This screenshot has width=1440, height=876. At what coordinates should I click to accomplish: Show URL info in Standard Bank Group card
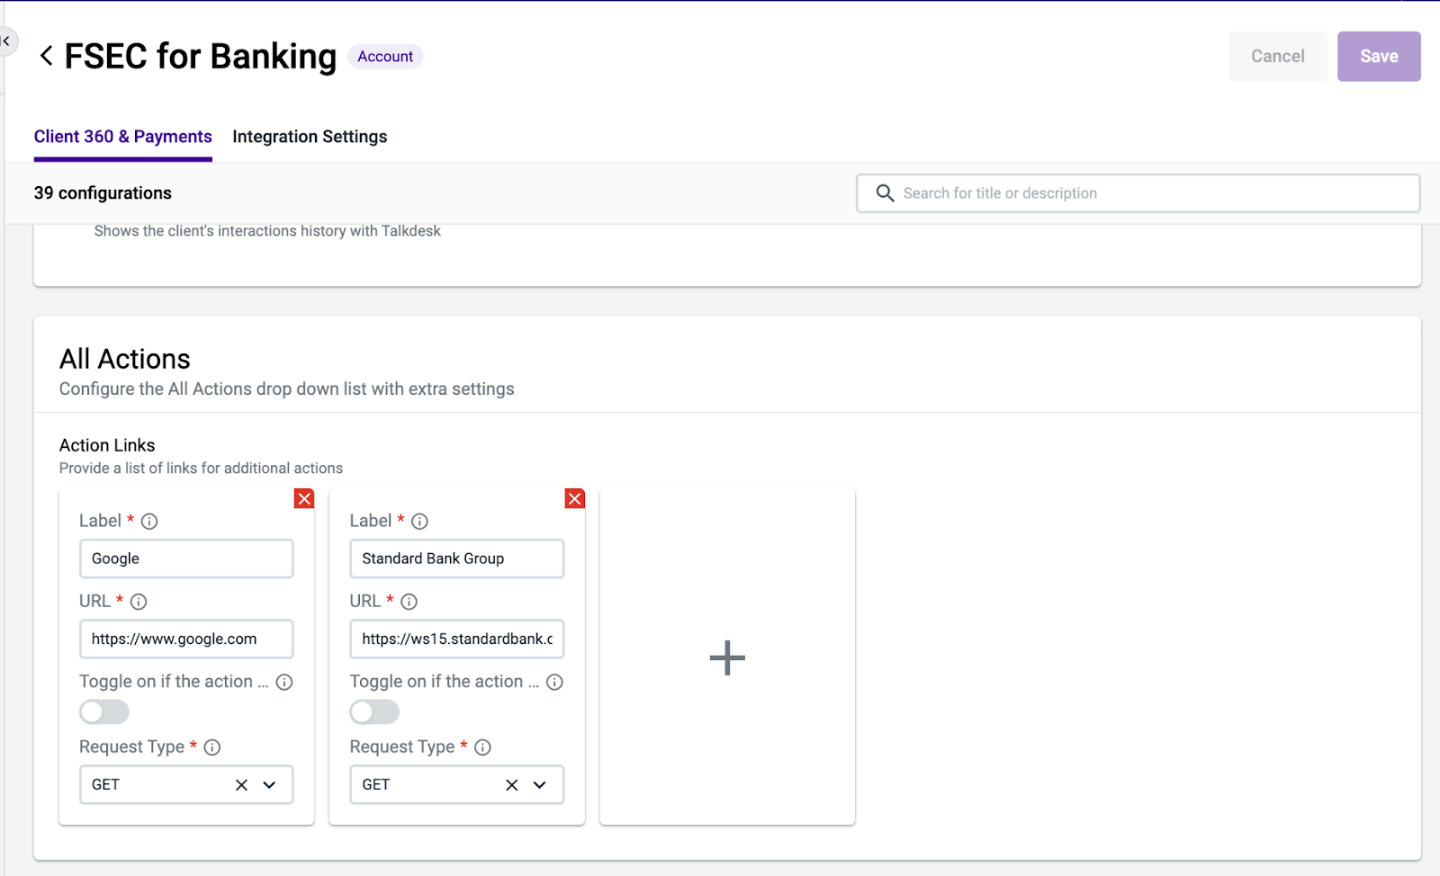pyautogui.click(x=409, y=601)
